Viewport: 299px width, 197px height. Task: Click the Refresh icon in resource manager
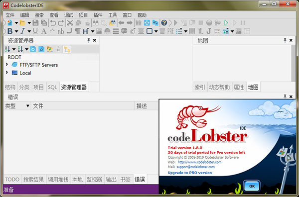point(33,49)
